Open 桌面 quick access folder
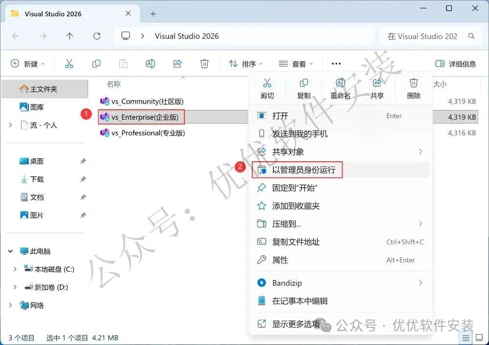489x345 pixels. tap(31, 161)
